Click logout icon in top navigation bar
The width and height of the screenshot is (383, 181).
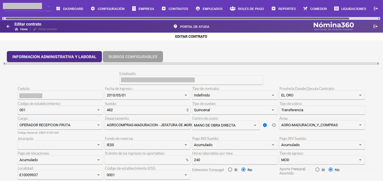(376, 9)
